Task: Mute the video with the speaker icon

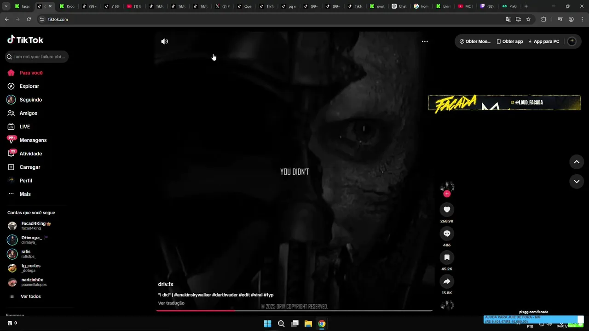Action: [x=164, y=41]
